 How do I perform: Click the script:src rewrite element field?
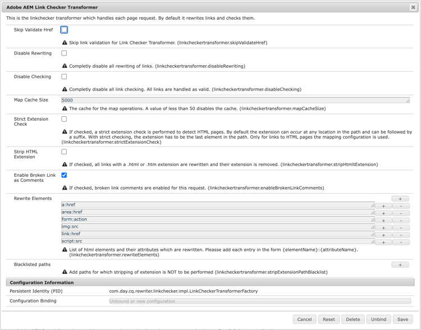(218, 241)
